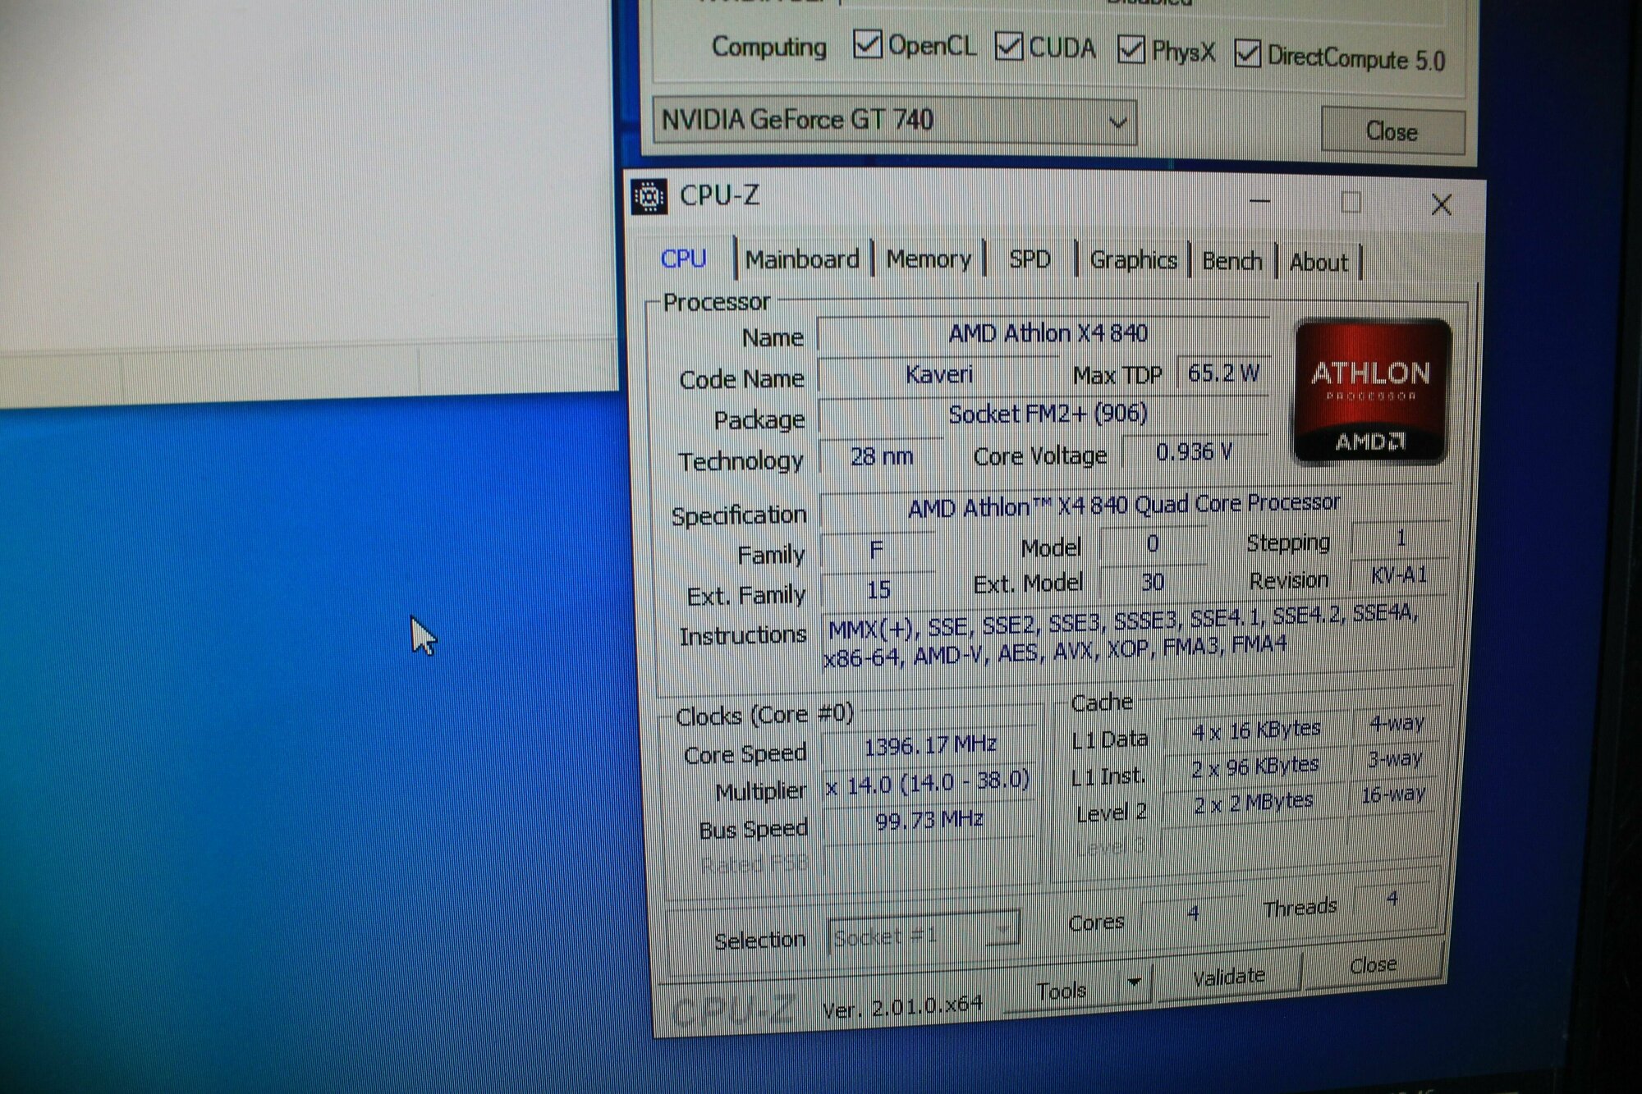The width and height of the screenshot is (1642, 1094).
Task: Toggle the DirectCompute 5.0 checkbox
Action: [1247, 55]
